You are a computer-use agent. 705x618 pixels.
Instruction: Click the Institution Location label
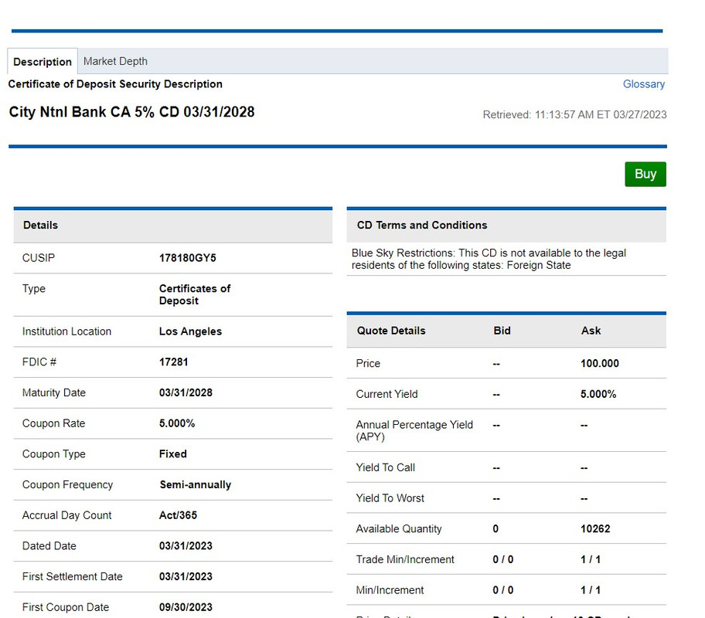tap(66, 331)
